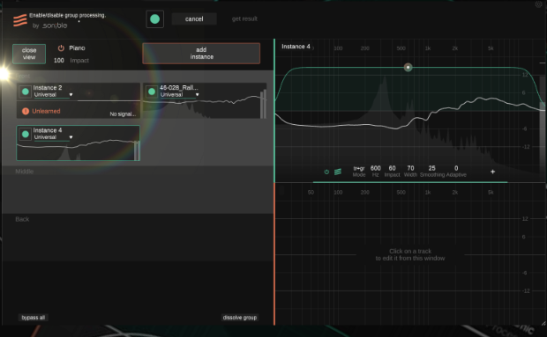The width and height of the screenshot is (547, 337).
Task: Open the Instance 4 Universal profile dropdown
Action: (53, 137)
